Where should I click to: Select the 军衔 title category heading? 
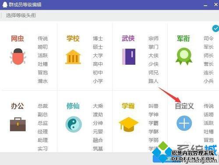click(184, 39)
